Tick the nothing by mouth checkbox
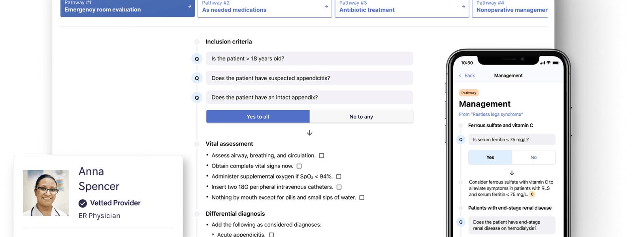This screenshot has height=237, width=635. (x=362, y=197)
